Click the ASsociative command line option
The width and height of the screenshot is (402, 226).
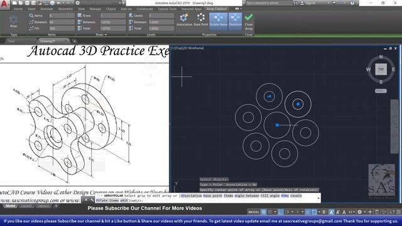click(191, 196)
